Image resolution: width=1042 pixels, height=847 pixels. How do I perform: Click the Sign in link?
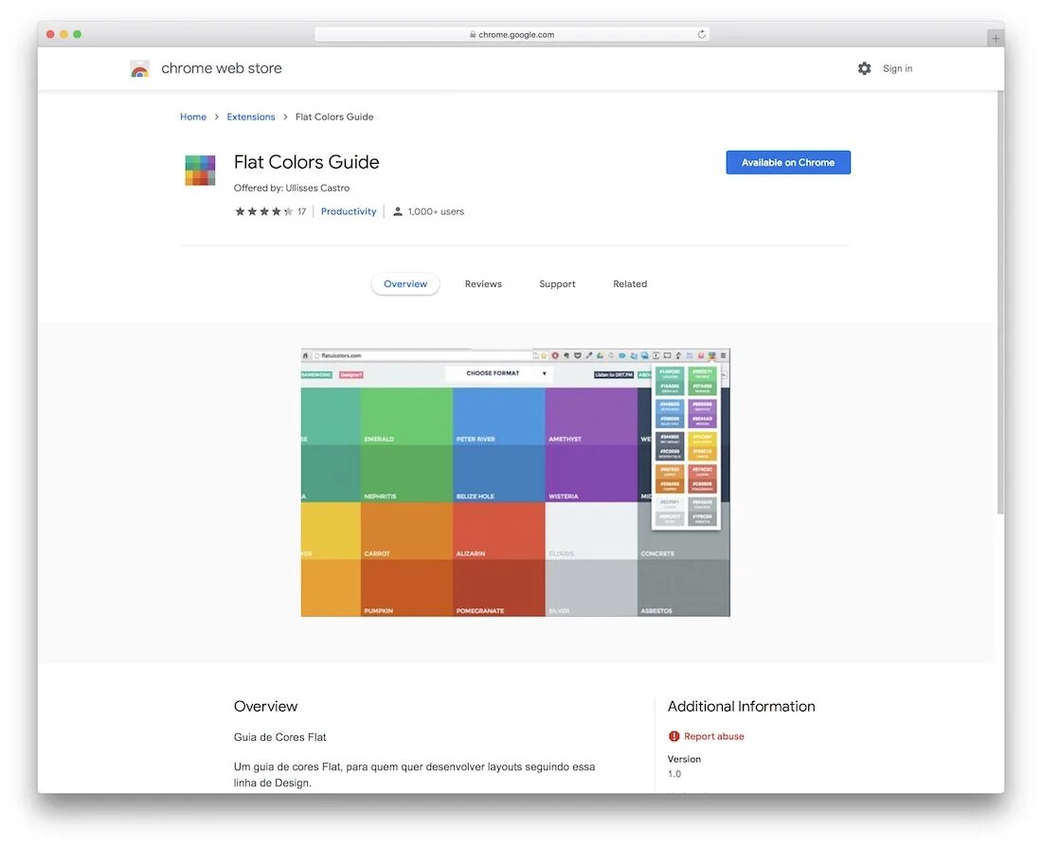coord(897,68)
